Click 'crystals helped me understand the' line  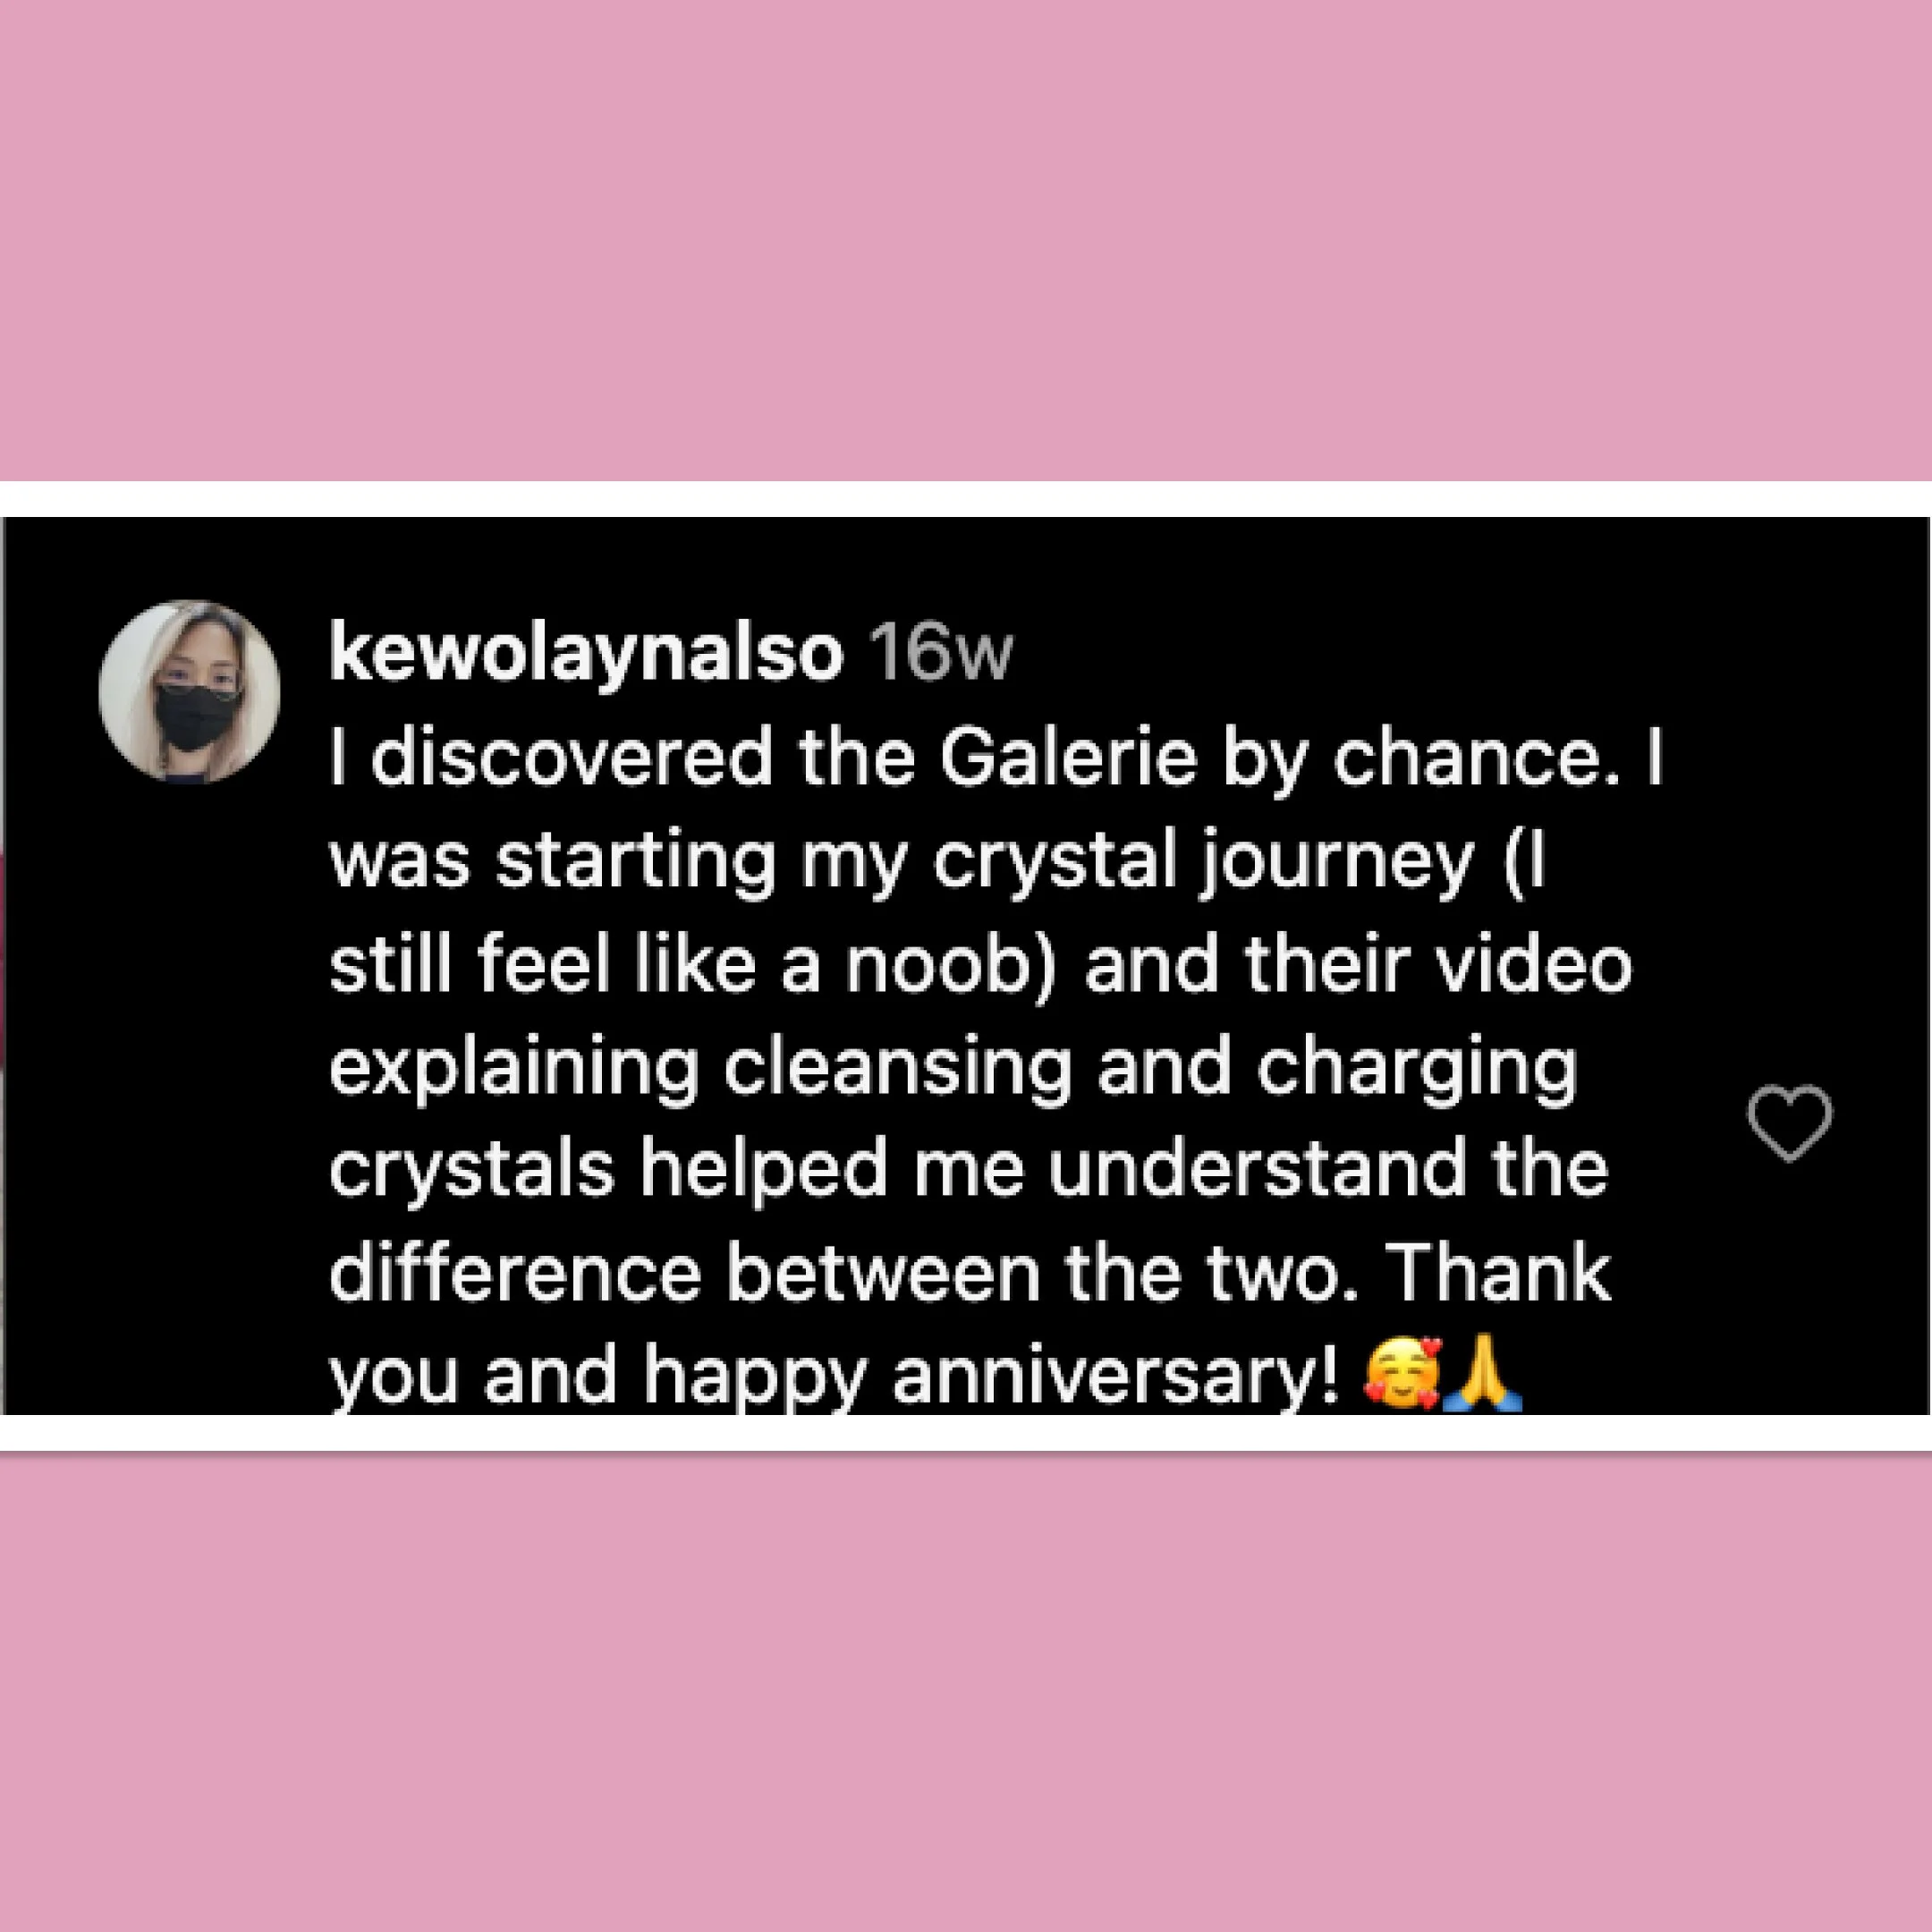[968, 1170]
